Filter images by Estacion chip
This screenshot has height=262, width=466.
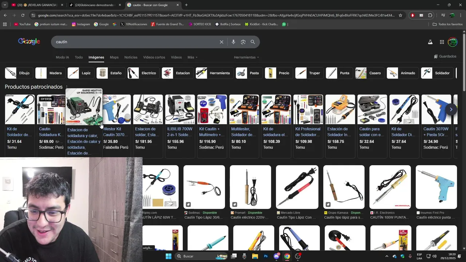click(177, 73)
